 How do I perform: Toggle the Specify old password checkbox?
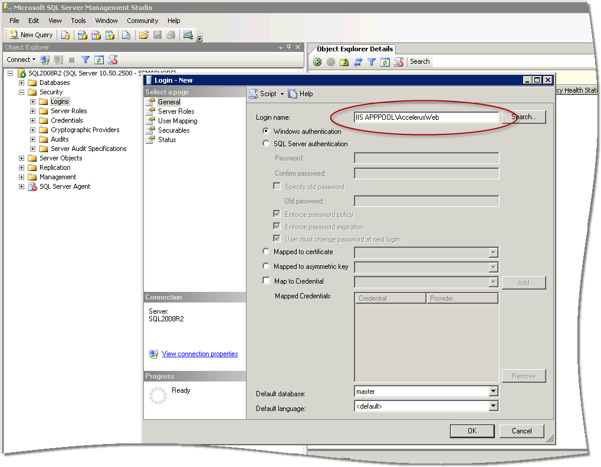[x=277, y=186]
